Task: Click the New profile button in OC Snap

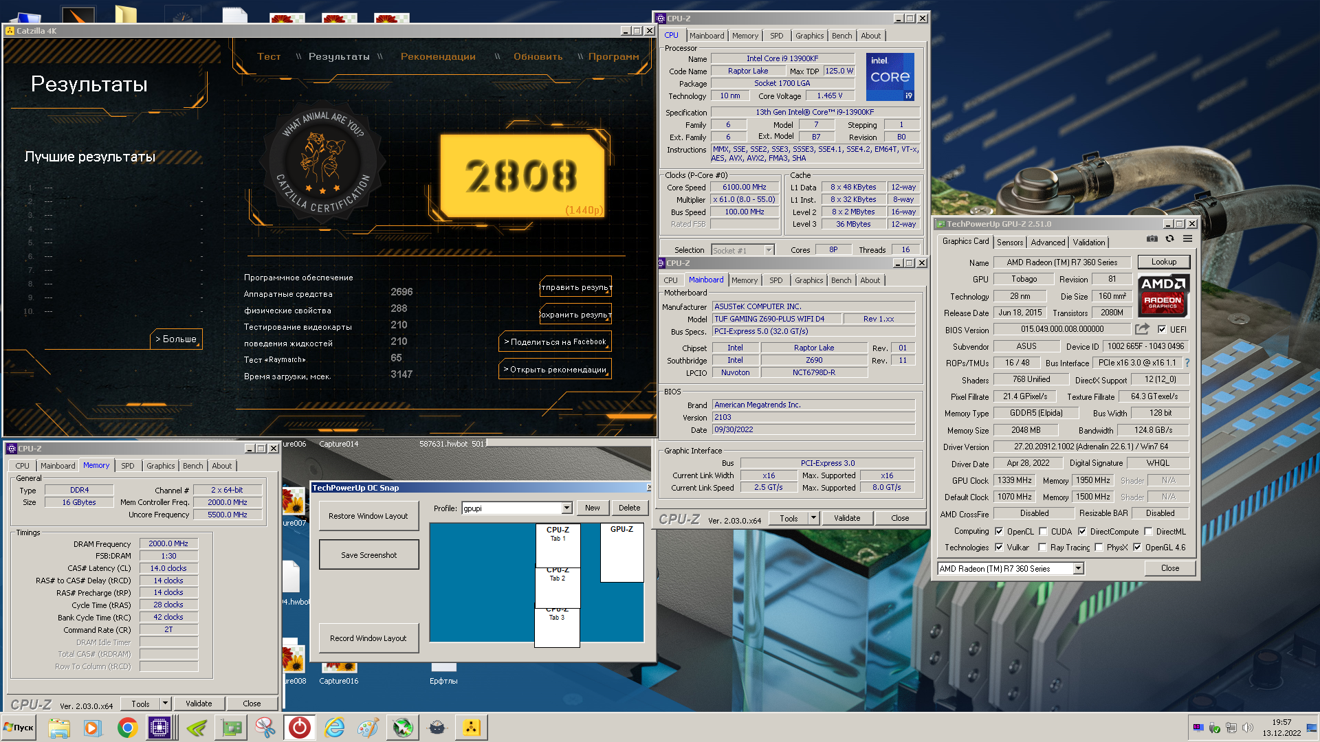Action: [x=592, y=508]
